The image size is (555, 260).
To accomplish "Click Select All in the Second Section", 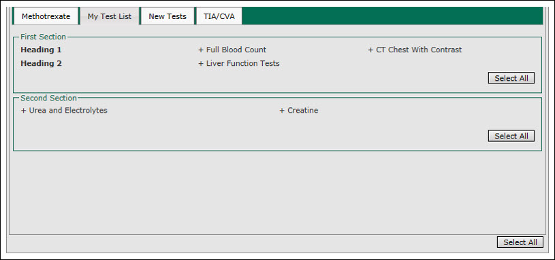I will click(x=511, y=136).
